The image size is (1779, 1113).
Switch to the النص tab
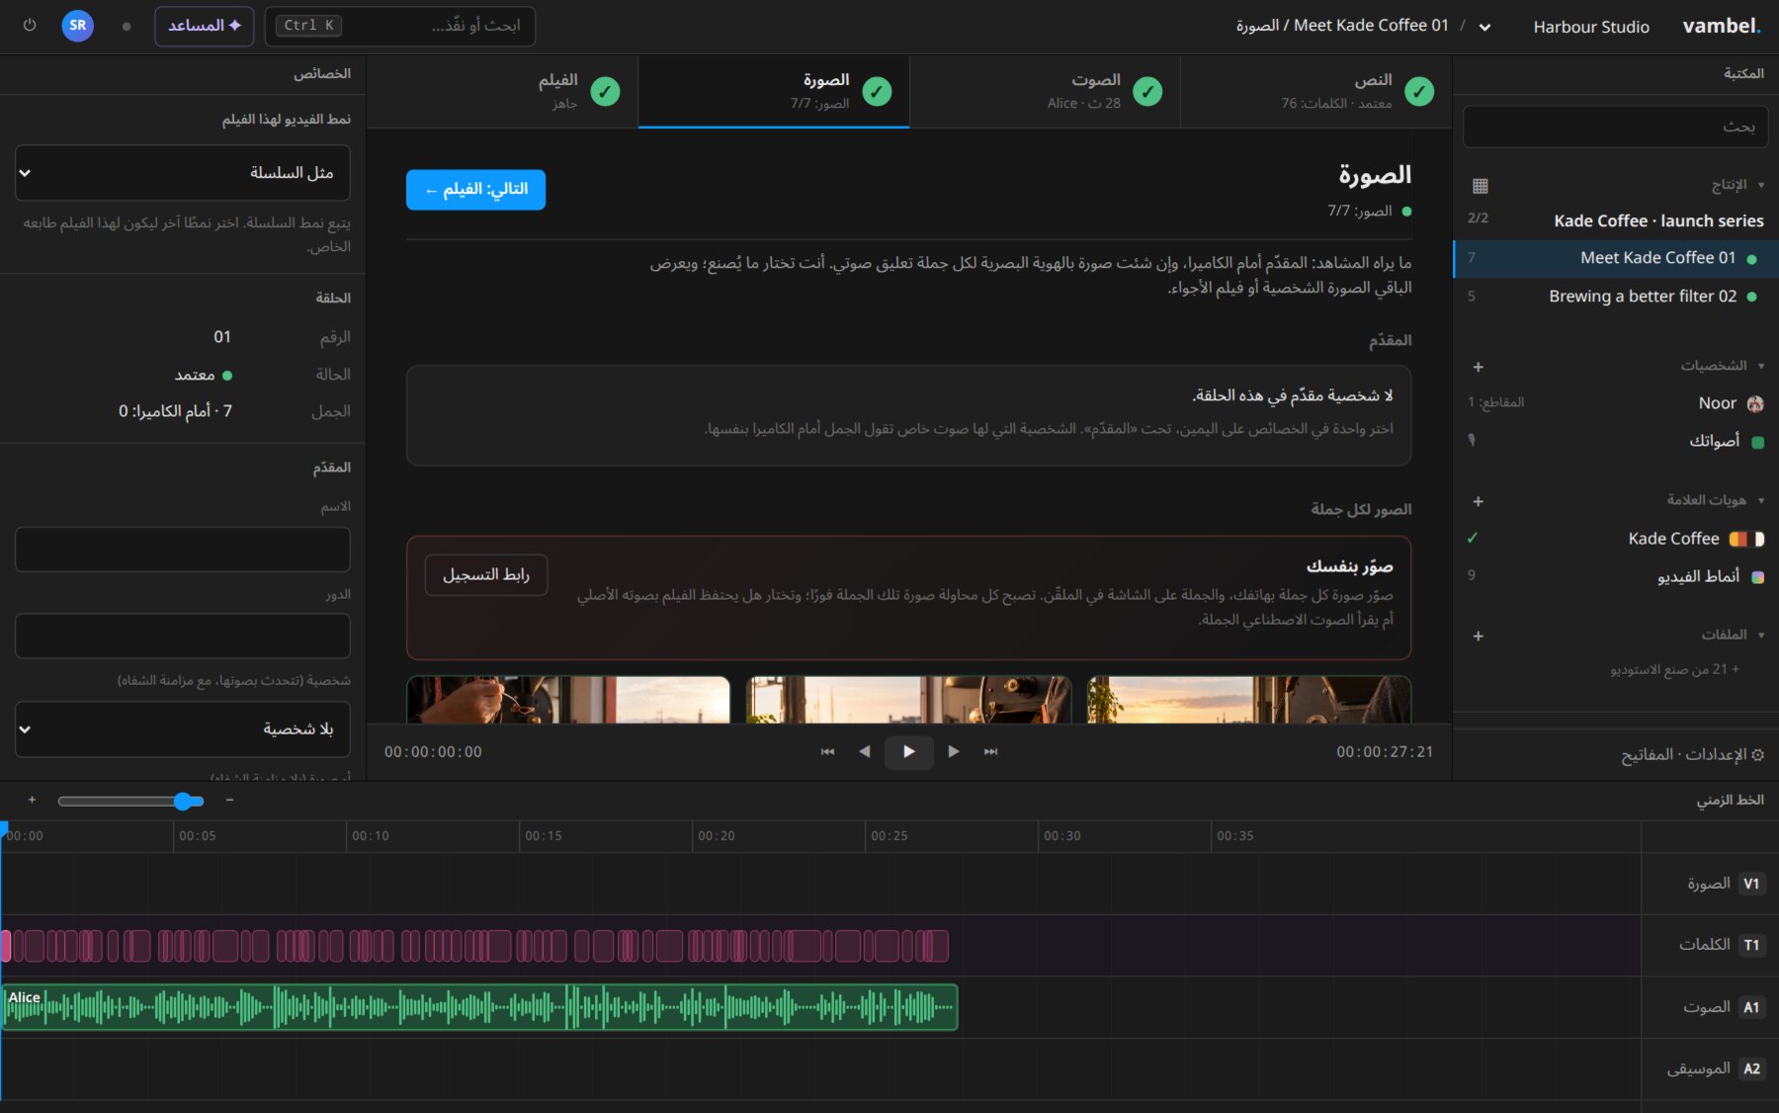pos(1316,91)
